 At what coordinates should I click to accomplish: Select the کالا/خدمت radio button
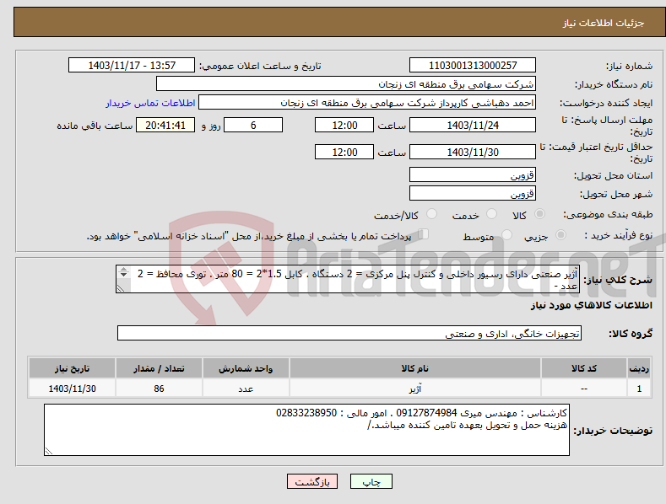(431, 214)
